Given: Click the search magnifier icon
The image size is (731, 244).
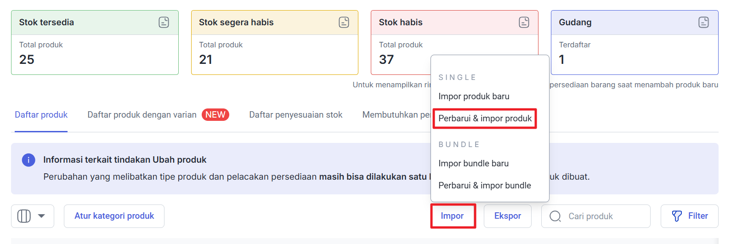Looking at the screenshot, I should coord(555,216).
